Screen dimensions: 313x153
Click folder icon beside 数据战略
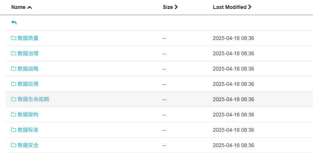coord(13,69)
